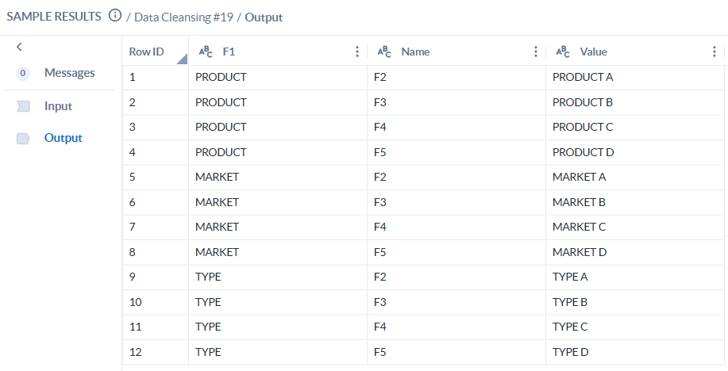This screenshot has height=371, width=728.
Task: Select the PRODUCT A value cell
Action: [583, 78]
